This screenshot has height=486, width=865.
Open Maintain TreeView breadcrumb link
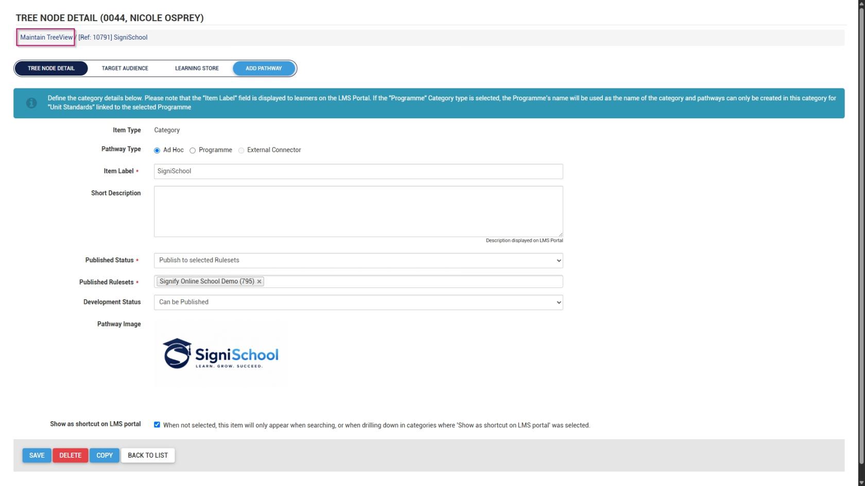pyautogui.click(x=46, y=38)
